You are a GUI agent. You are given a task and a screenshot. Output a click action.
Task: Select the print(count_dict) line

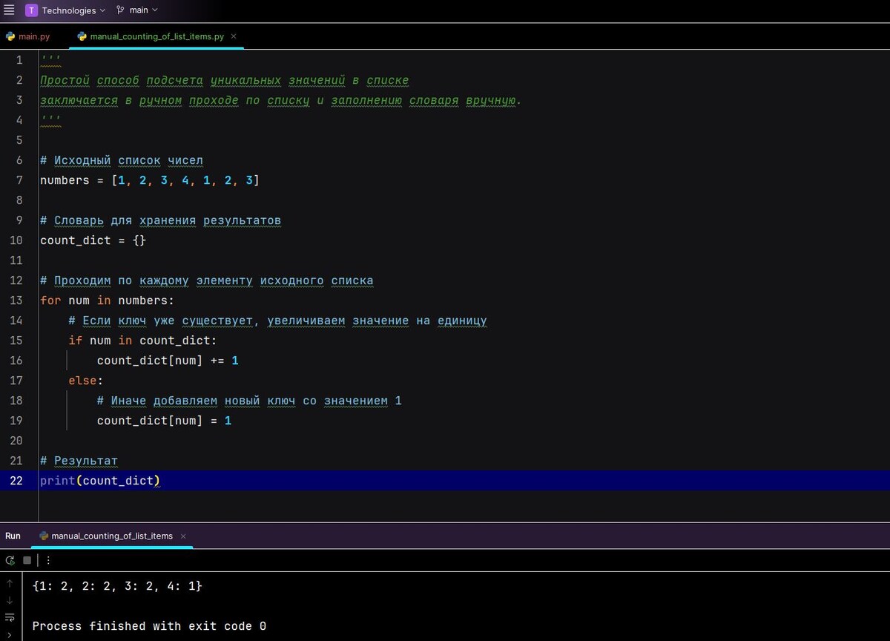pos(100,481)
